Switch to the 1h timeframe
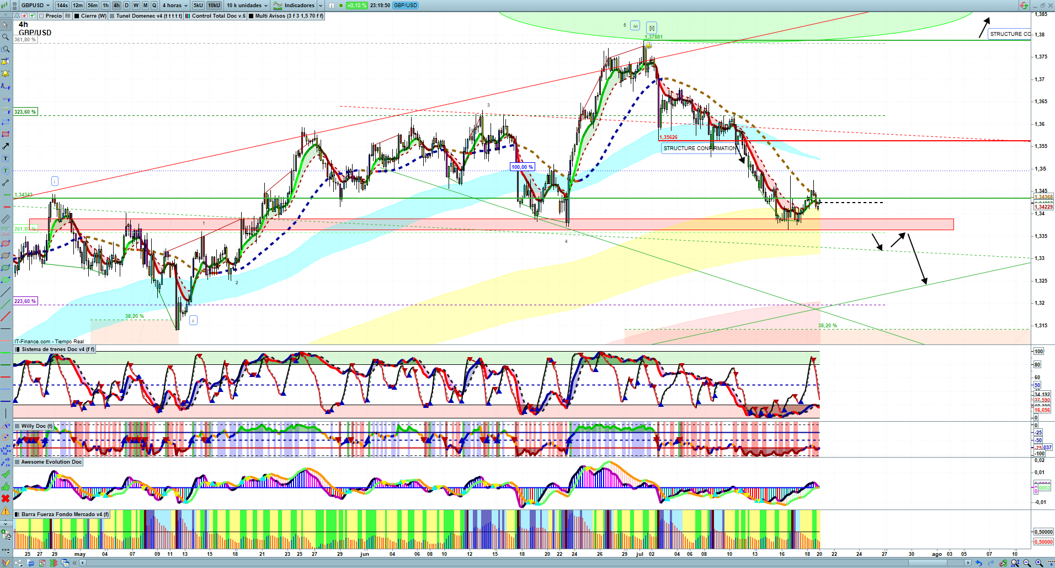 105,6
